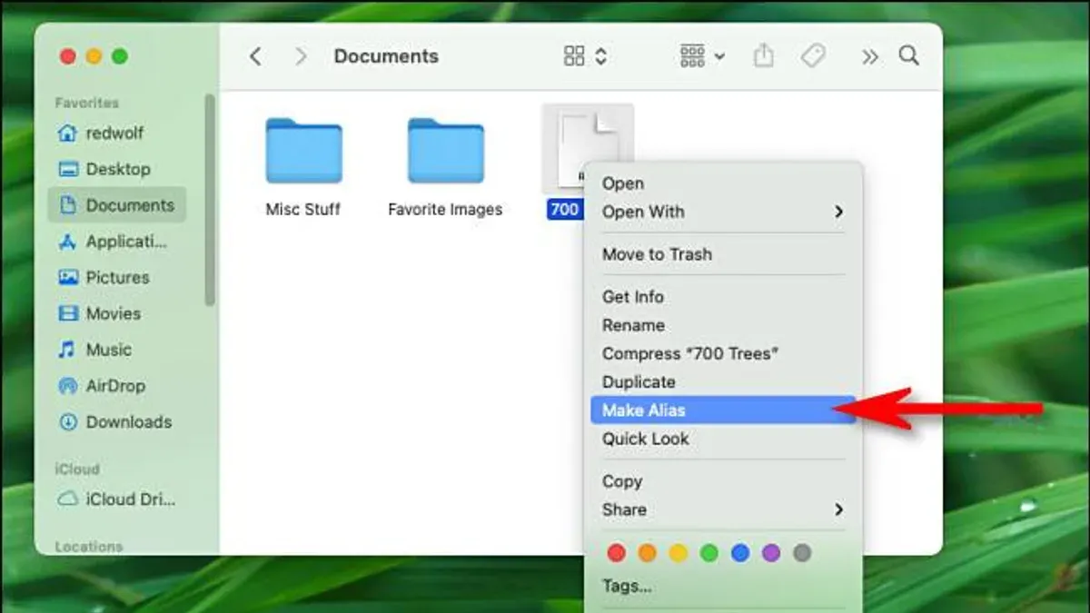
Task: Apply the green tag color
Action: (x=709, y=553)
